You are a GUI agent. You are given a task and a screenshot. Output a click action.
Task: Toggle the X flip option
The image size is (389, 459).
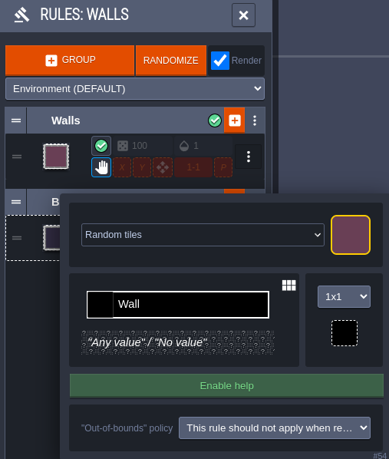(122, 167)
